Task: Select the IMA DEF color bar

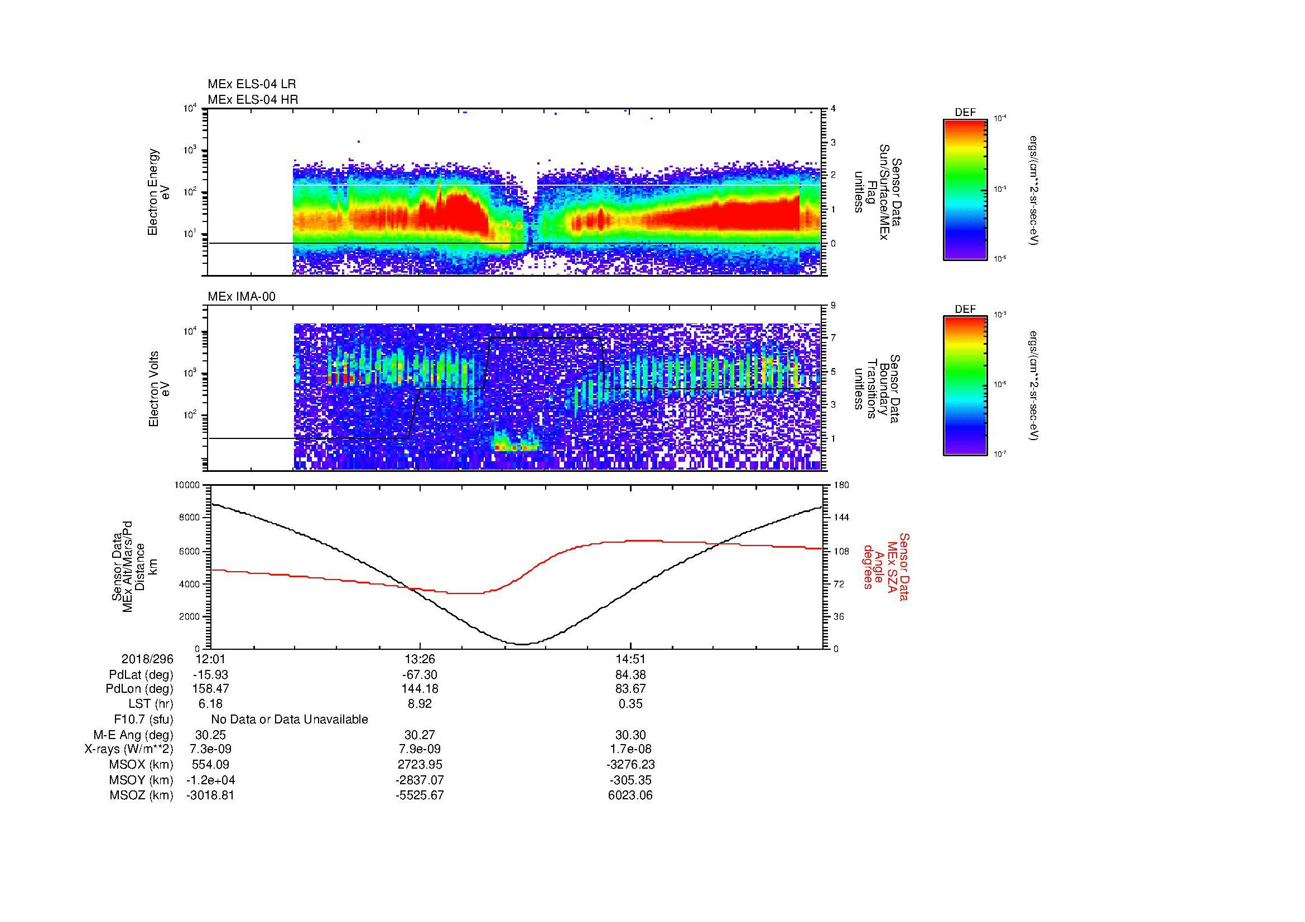Action: point(965,386)
